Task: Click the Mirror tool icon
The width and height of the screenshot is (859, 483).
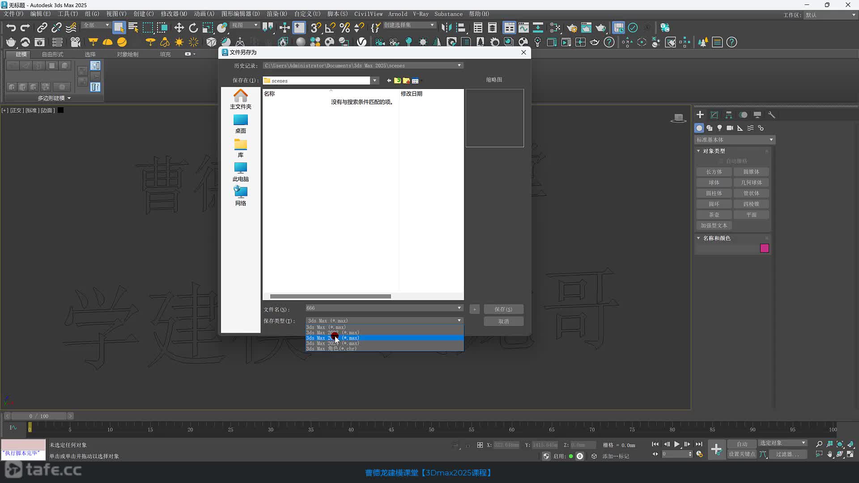Action: tap(447, 28)
